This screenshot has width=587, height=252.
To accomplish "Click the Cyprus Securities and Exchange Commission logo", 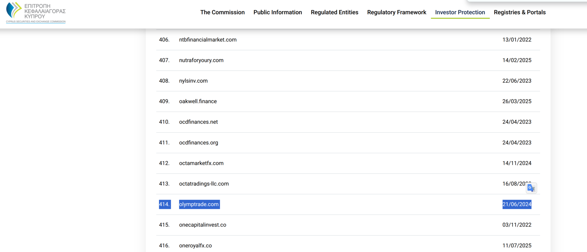I will click(x=36, y=13).
